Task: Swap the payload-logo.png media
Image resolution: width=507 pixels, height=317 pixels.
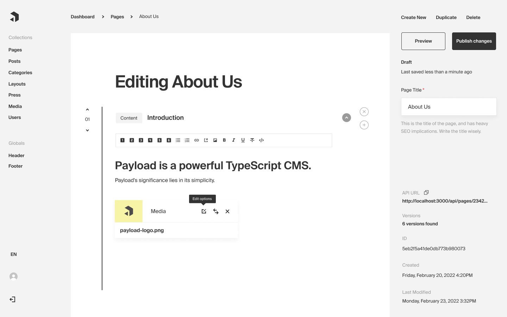Action: (x=216, y=211)
